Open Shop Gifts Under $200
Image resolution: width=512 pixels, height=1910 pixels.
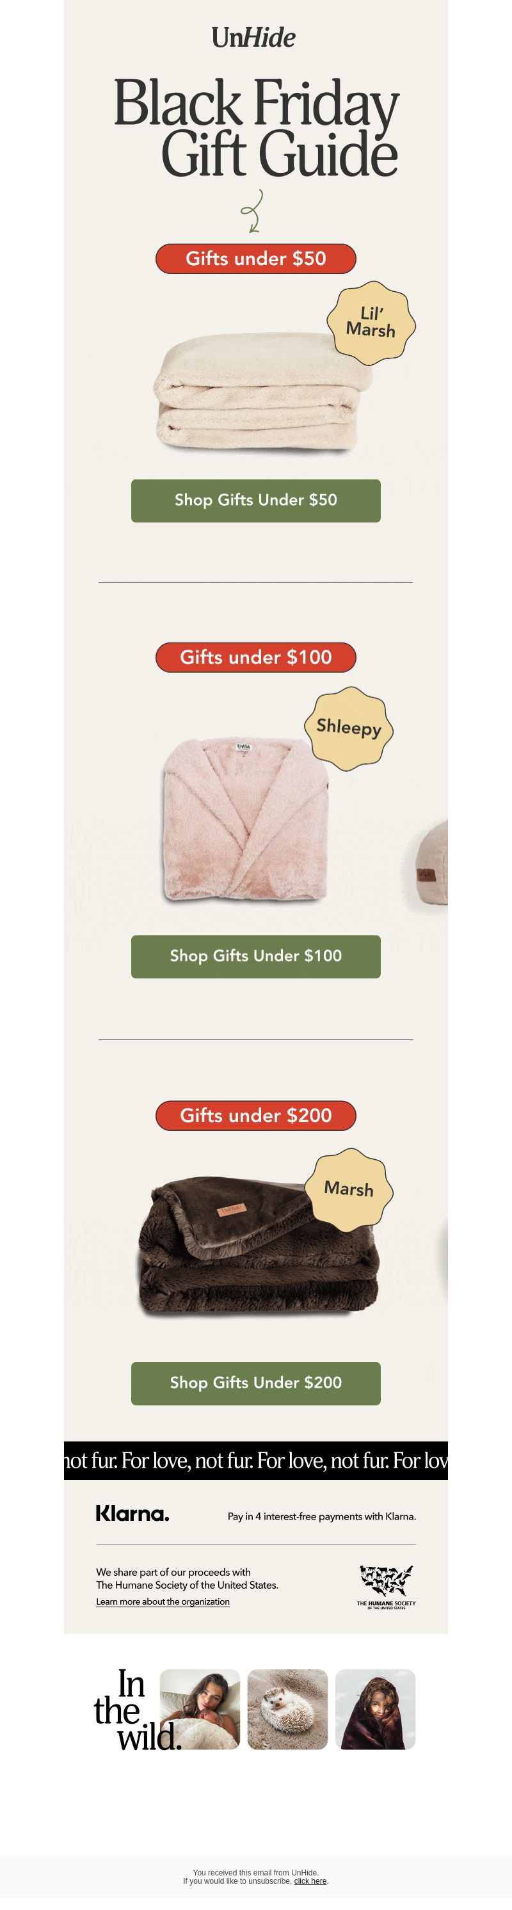pyautogui.click(x=255, y=1383)
